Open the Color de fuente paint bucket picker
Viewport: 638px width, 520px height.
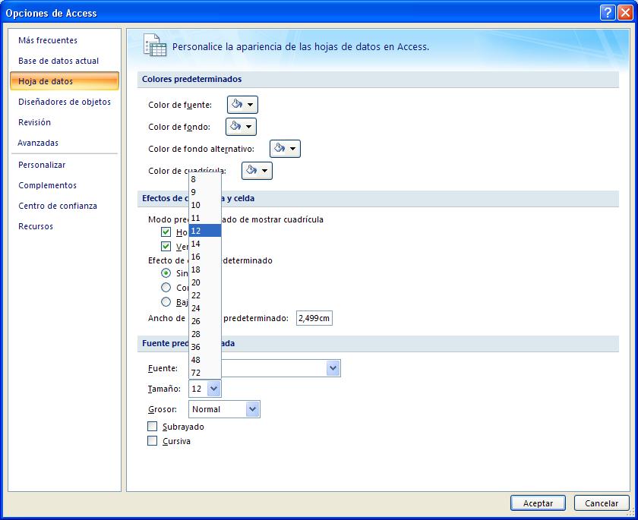click(x=242, y=105)
